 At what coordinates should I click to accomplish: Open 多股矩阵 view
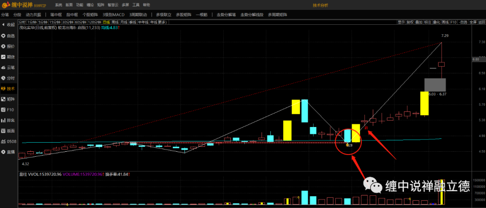pyautogui.click(x=184, y=15)
